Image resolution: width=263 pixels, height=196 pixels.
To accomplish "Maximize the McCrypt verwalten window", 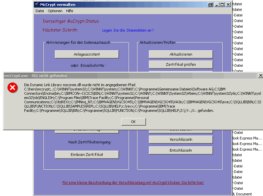I will point(222,5).
